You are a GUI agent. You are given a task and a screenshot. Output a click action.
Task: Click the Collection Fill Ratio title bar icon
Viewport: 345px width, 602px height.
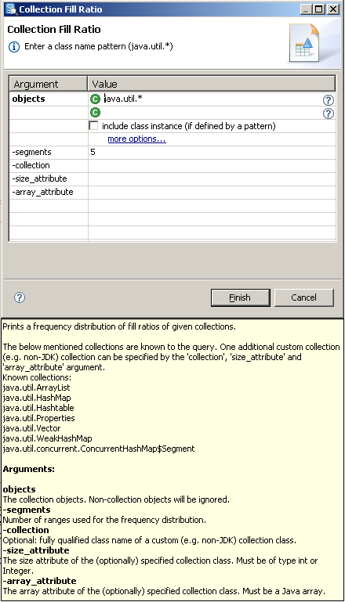pos(11,9)
